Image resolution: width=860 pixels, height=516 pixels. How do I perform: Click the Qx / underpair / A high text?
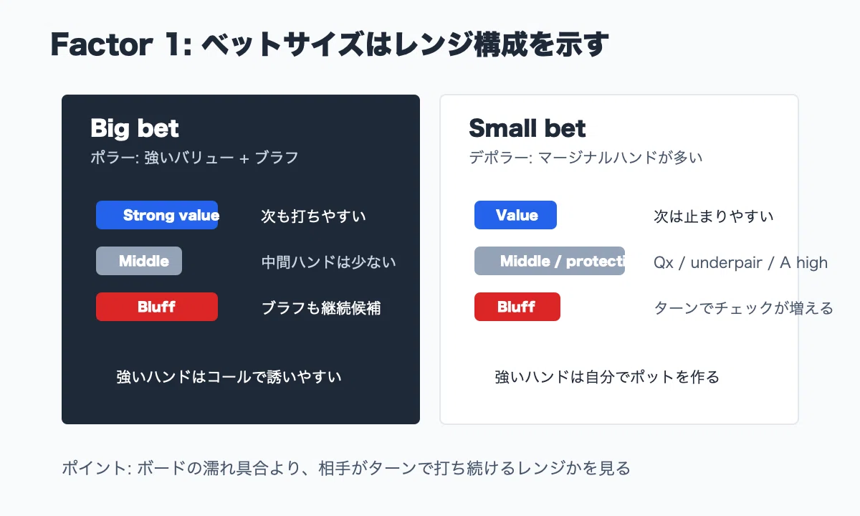click(x=740, y=262)
